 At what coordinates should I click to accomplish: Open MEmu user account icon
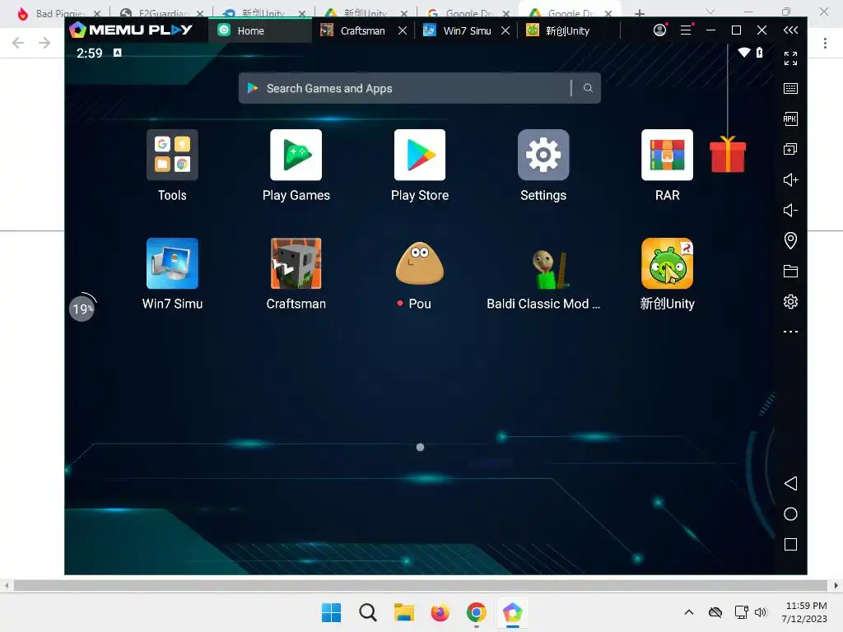(x=659, y=30)
